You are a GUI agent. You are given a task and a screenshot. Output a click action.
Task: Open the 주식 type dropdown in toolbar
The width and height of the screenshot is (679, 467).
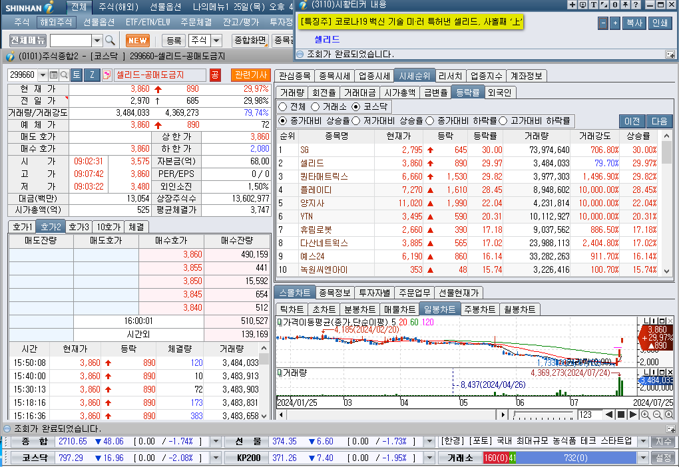click(216, 41)
